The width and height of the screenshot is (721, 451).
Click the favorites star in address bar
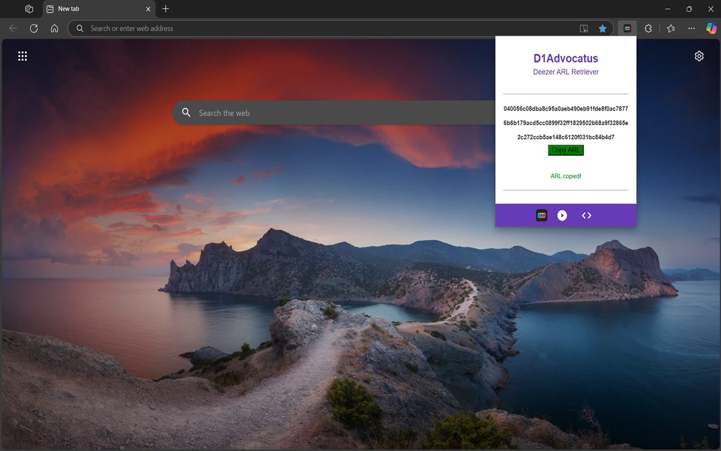[x=603, y=28]
